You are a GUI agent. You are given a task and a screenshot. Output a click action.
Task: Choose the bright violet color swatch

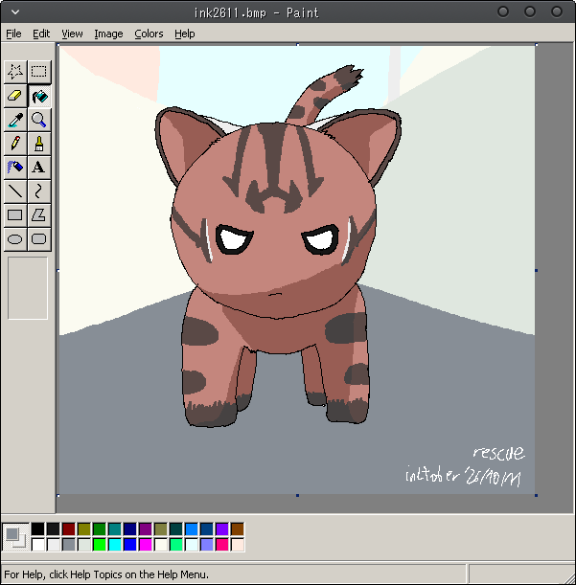click(222, 529)
